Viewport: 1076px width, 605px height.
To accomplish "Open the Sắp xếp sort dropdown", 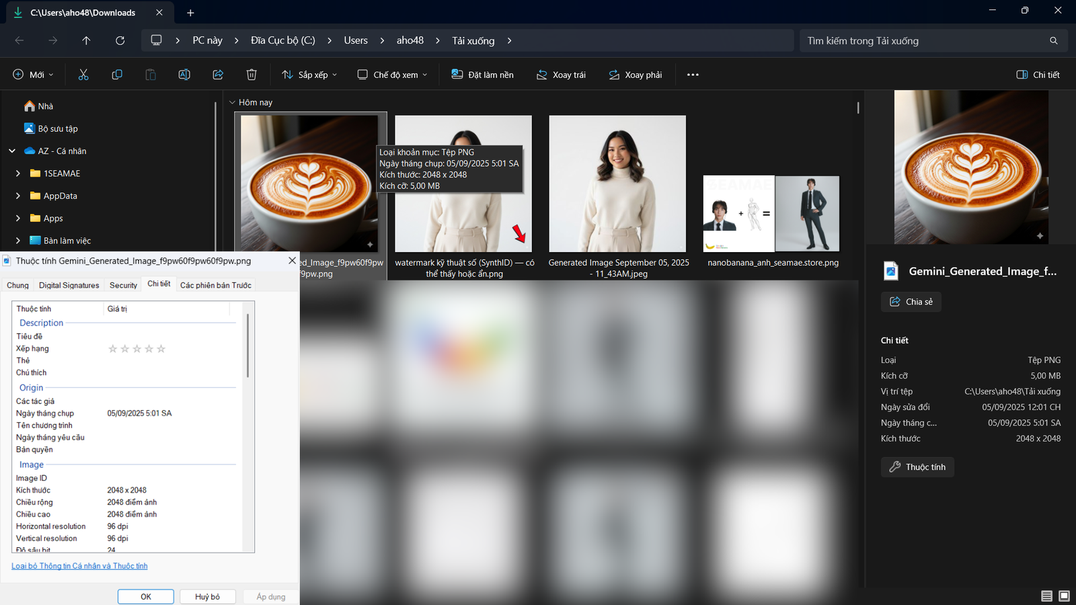I will pyautogui.click(x=309, y=75).
